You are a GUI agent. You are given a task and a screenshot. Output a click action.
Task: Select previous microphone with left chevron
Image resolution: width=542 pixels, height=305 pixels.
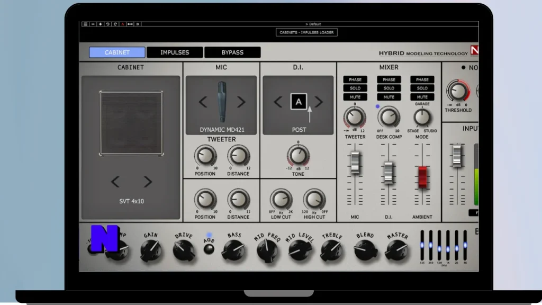203,102
